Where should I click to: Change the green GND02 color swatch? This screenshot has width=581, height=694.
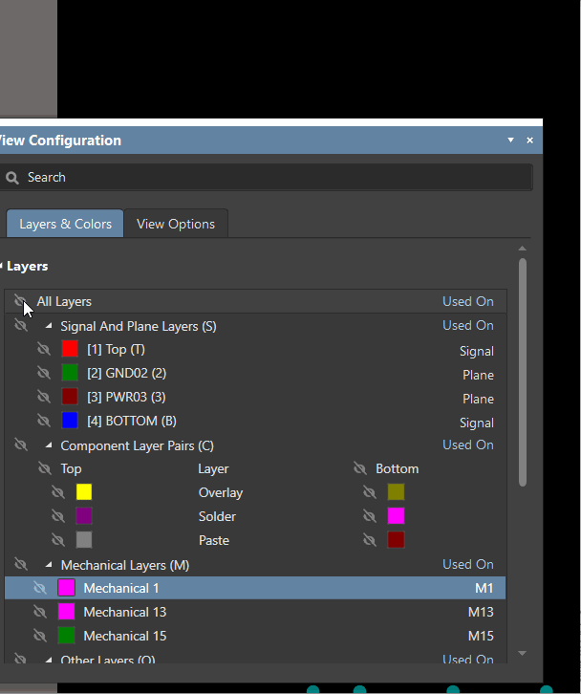coord(70,373)
